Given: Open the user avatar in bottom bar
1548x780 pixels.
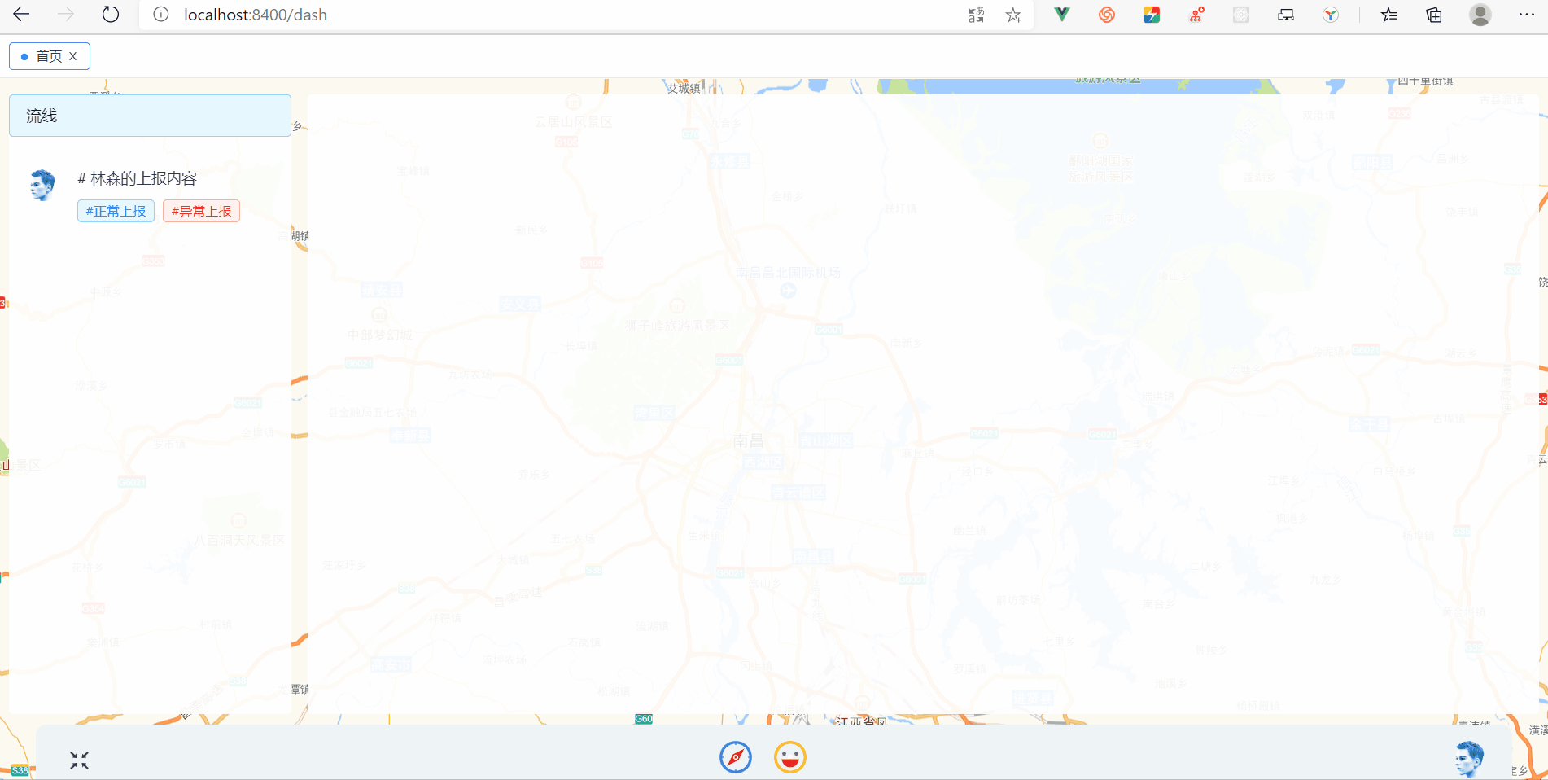Looking at the screenshot, I should 1470,758.
